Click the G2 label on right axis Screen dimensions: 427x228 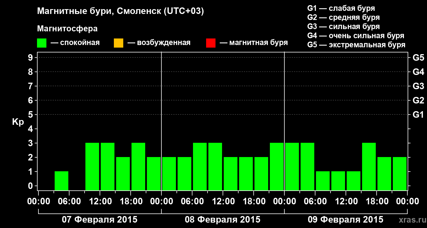tap(418, 100)
